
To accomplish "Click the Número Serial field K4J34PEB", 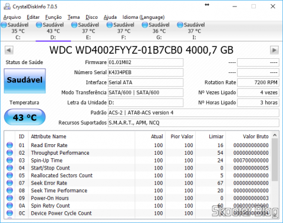I will click(x=146, y=72).
